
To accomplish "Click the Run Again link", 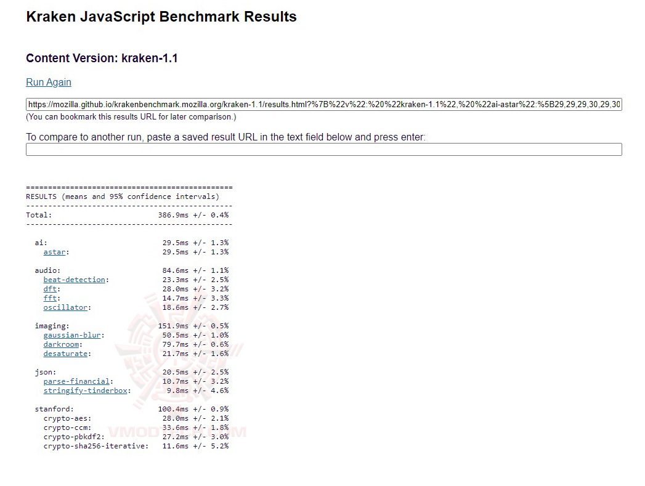I will click(49, 83).
